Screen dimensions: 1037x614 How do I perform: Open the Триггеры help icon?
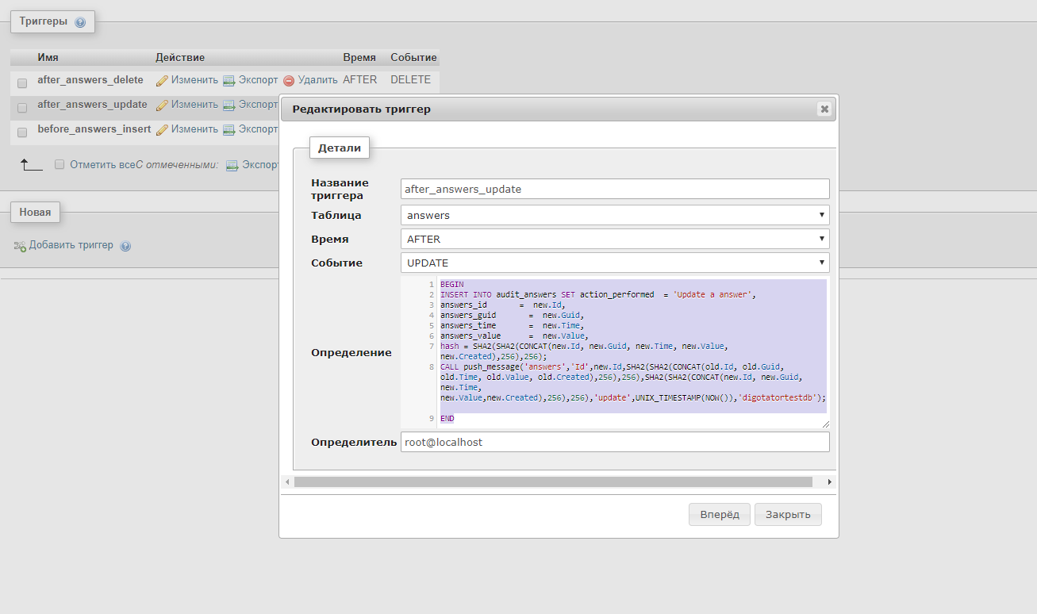coord(80,22)
